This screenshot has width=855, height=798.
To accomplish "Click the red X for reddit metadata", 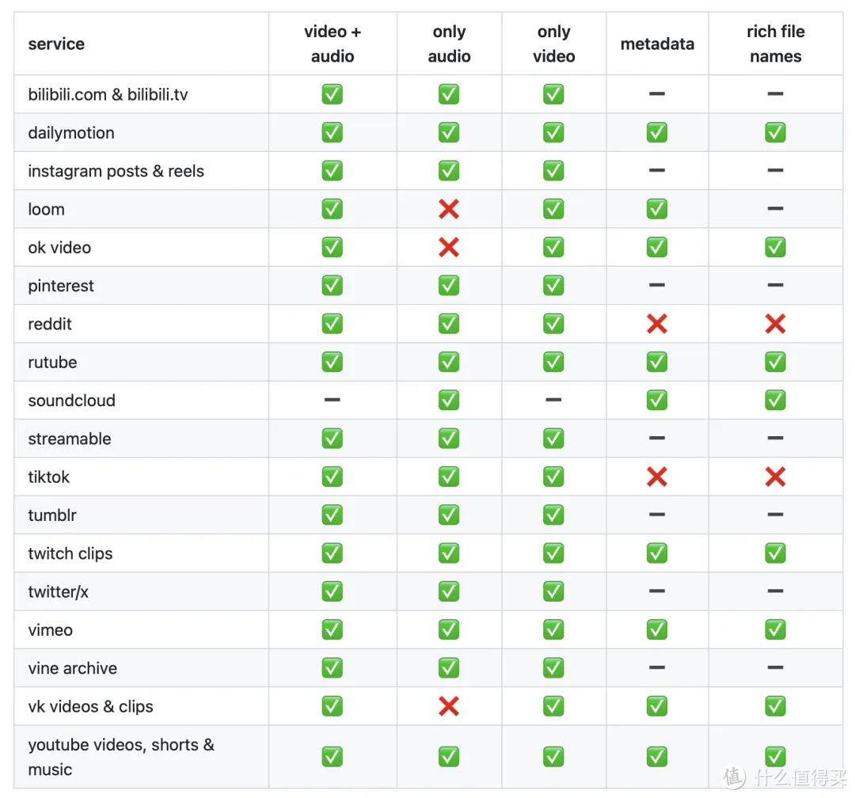I will pos(656,324).
